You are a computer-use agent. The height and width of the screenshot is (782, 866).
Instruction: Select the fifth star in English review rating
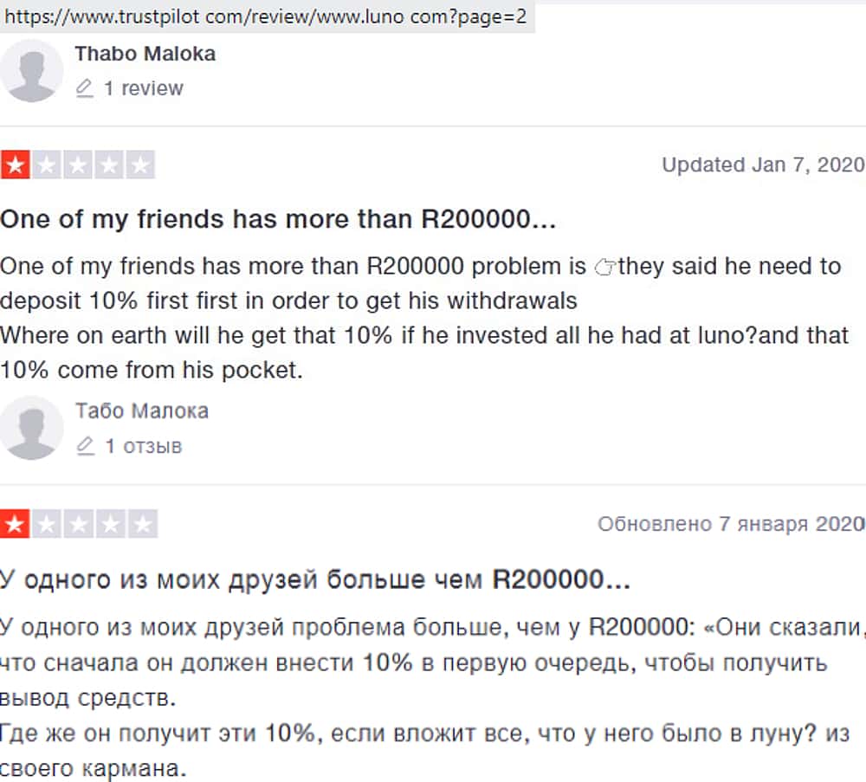[140, 165]
